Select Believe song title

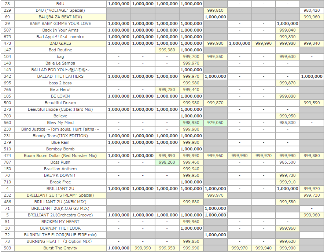click(x=60, y=116)
